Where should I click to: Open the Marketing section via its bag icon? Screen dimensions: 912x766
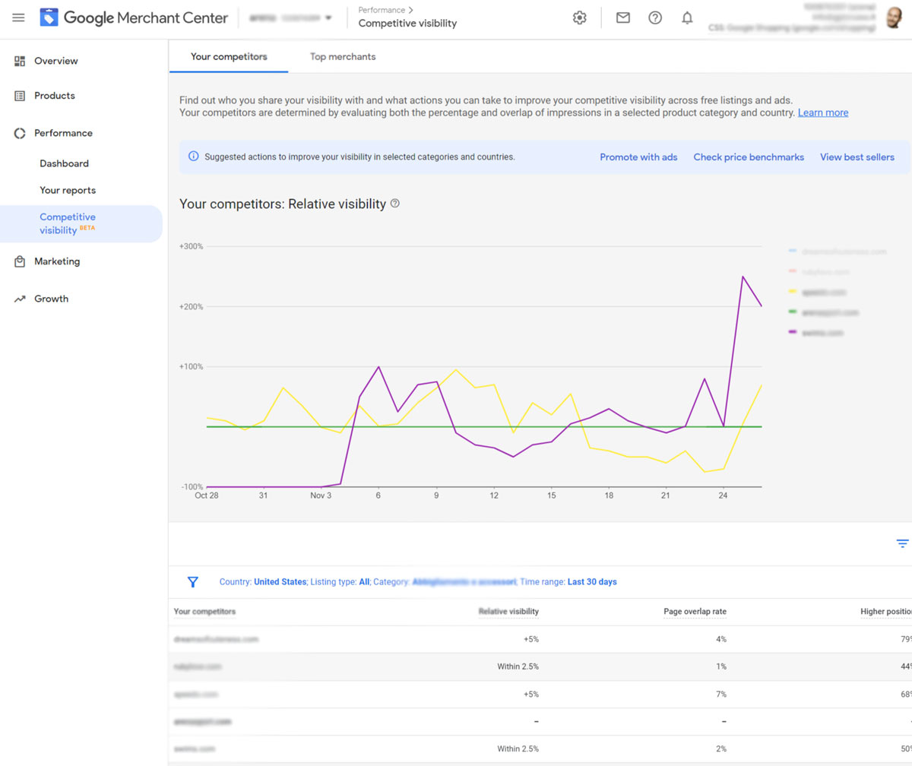click(x=21, y=261)
